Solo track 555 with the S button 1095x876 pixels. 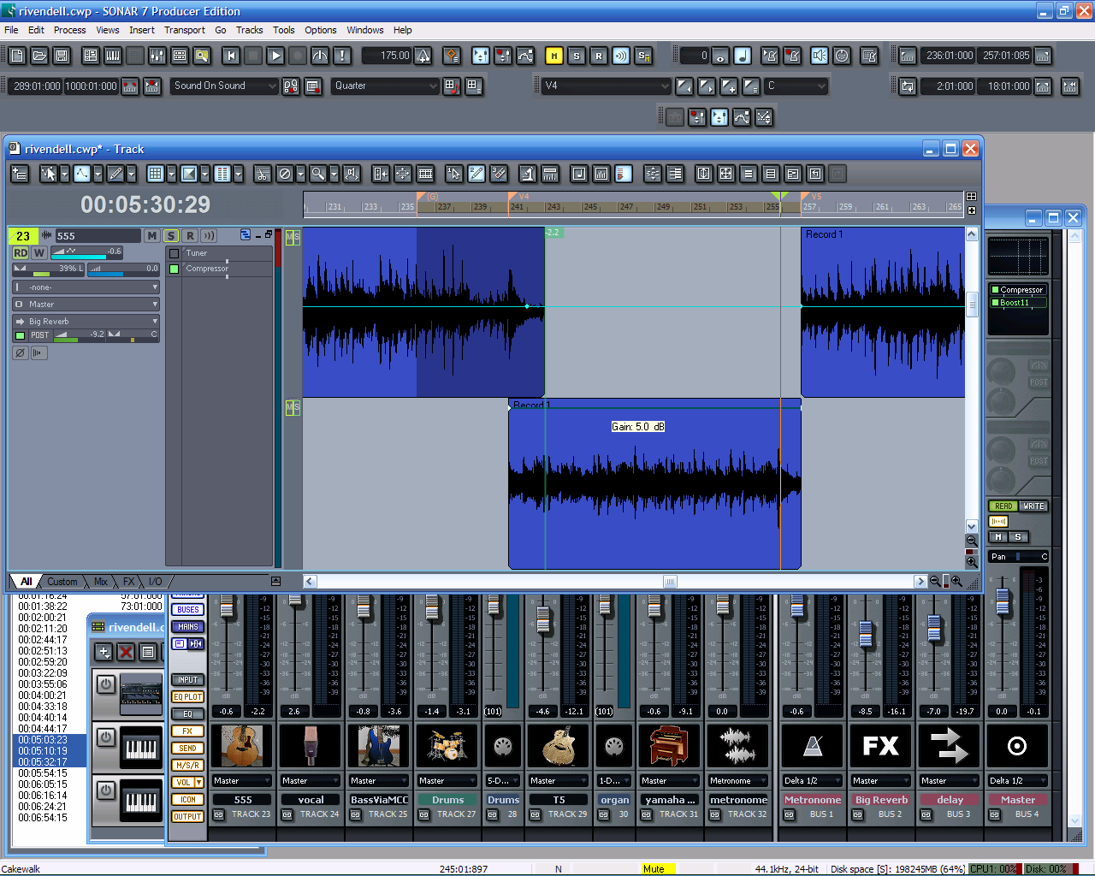pyautogui.click(x=171, y=236)
